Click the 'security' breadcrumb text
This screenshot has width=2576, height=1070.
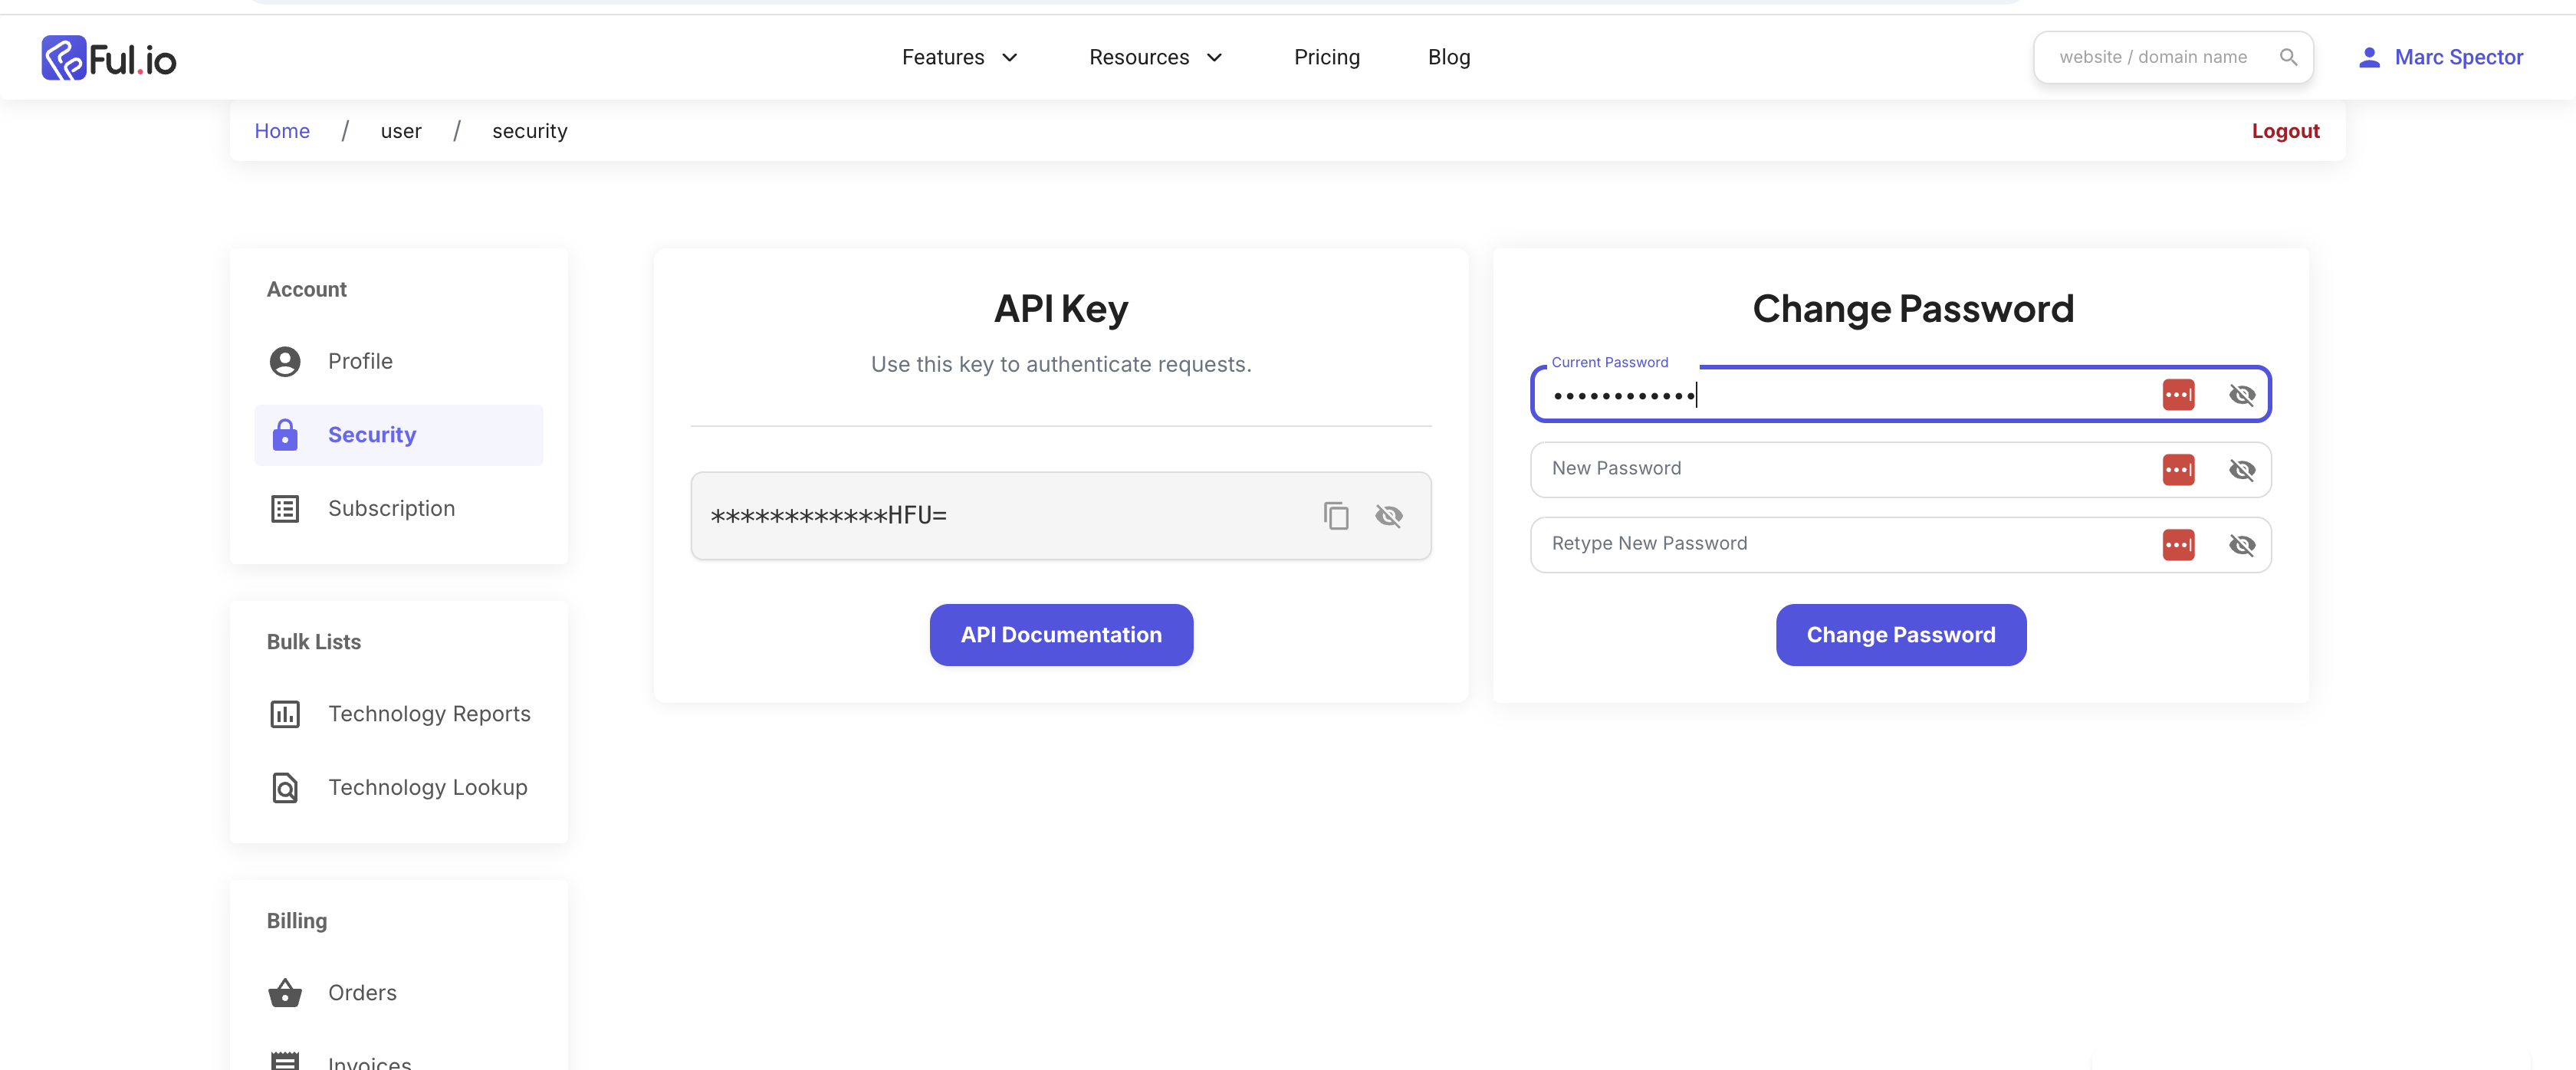pos(530,131)
